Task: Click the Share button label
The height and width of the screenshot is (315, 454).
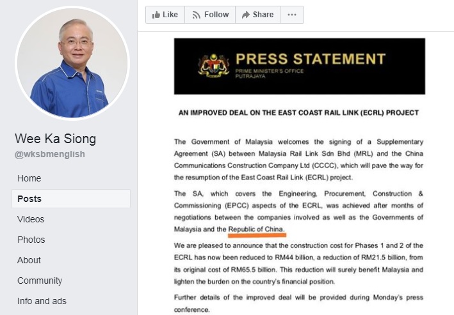Action: pos(263,15)
